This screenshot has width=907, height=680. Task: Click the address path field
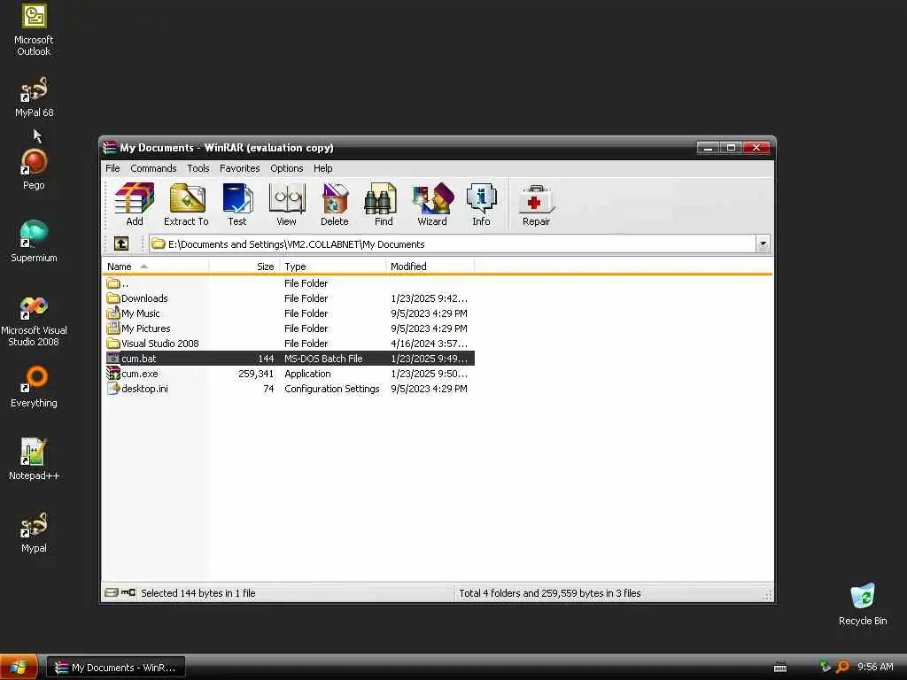(x=453, y=244)
